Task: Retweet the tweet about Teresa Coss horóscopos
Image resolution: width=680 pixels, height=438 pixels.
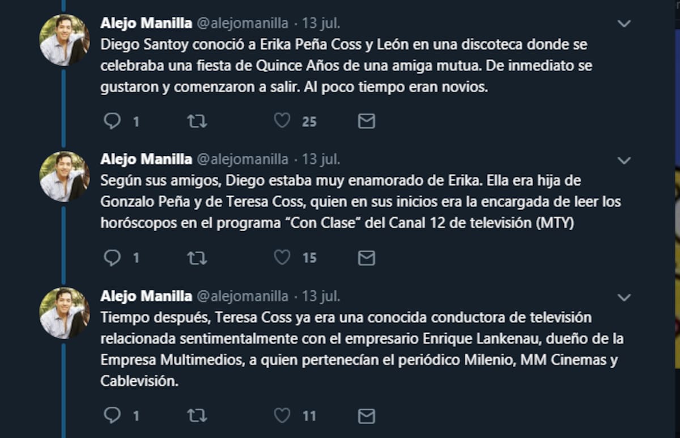Action: 197,258
